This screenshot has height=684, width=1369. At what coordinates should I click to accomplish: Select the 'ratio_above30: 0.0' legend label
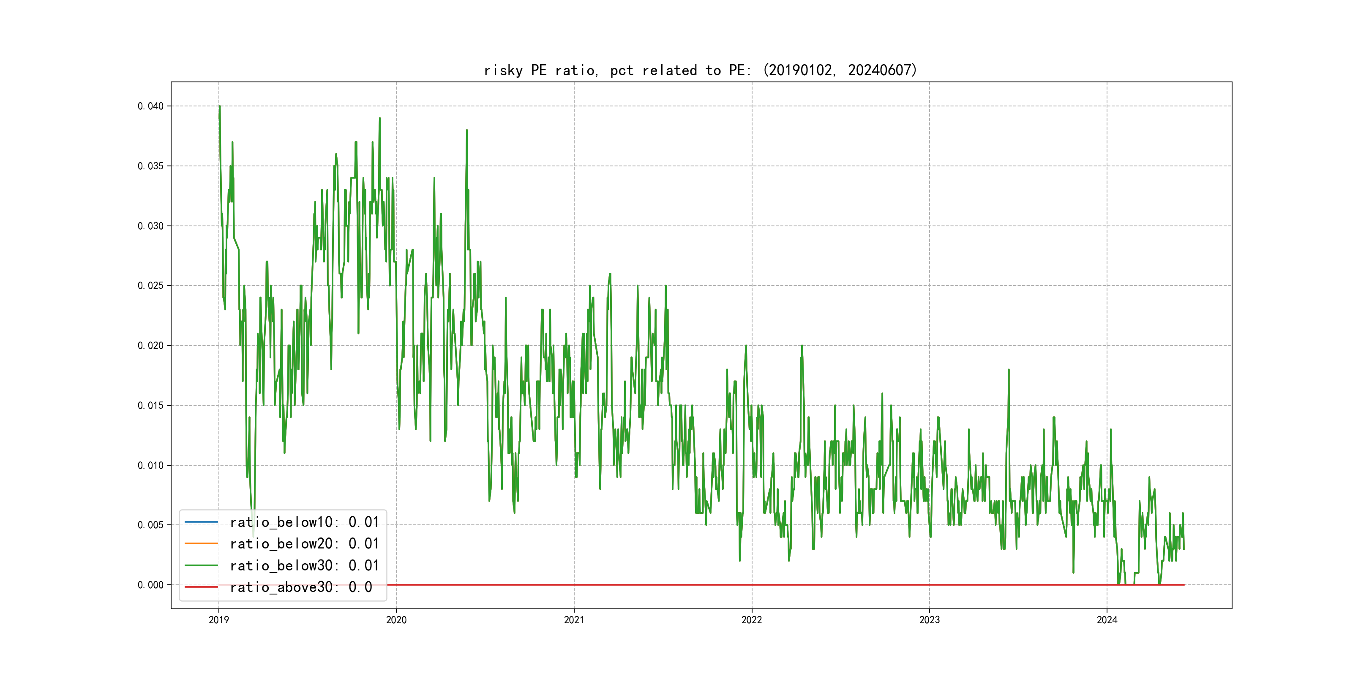point(301,587)
